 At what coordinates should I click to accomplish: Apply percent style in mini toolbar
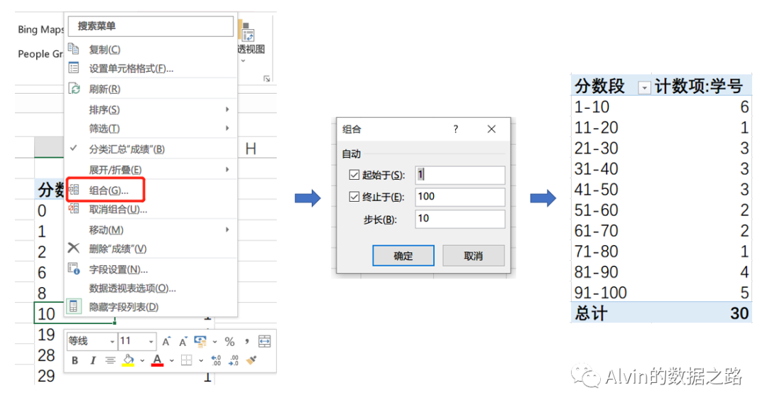pyautogui.click(x=229, y=342)
